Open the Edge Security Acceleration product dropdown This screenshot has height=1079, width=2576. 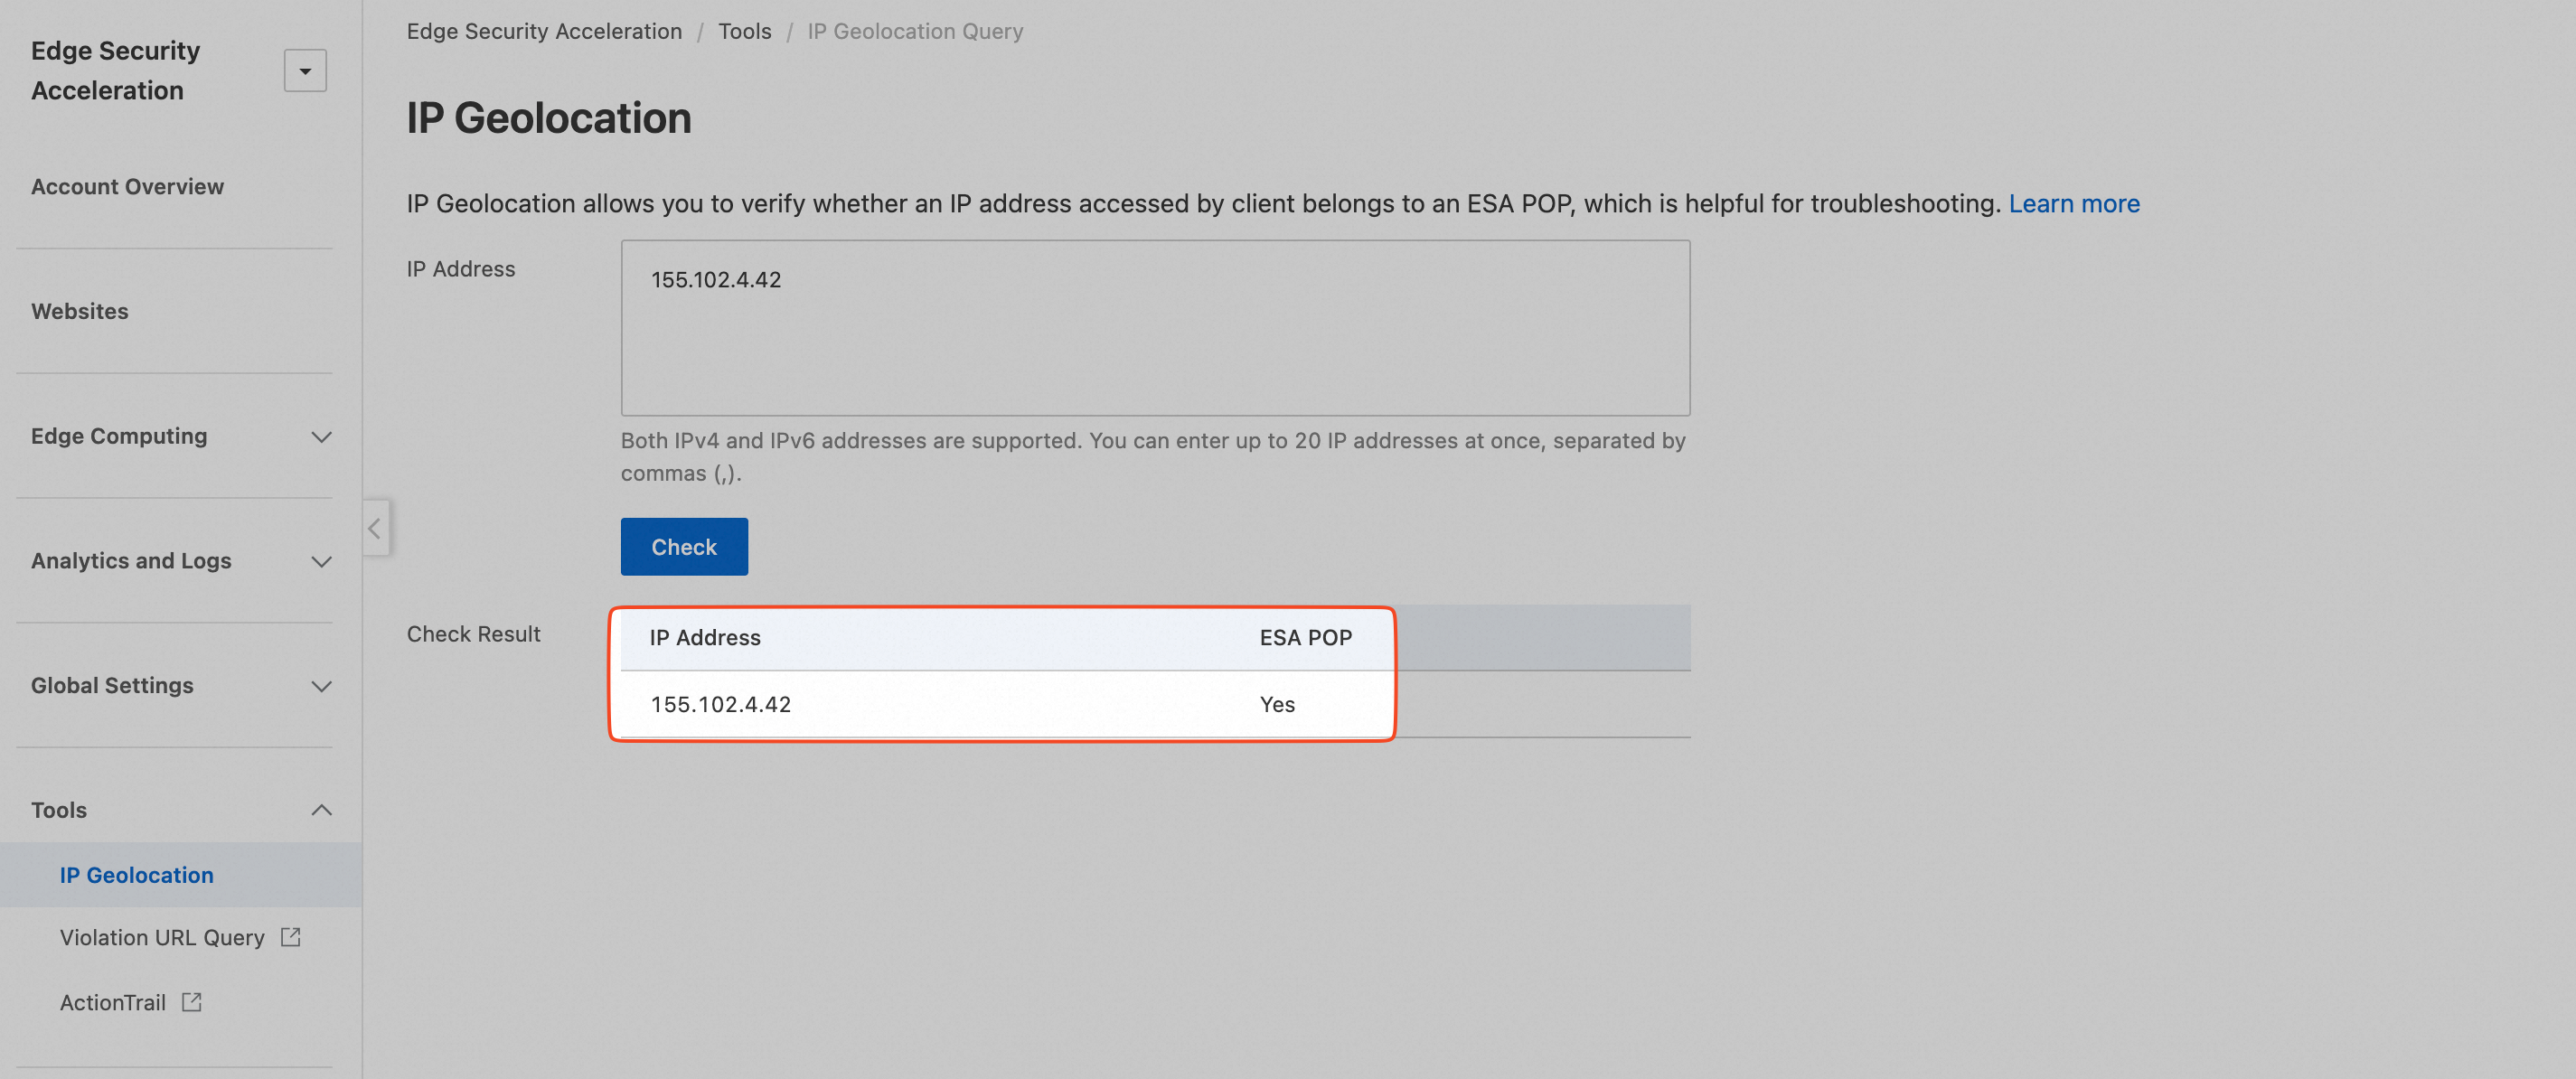tap(305, 71)
